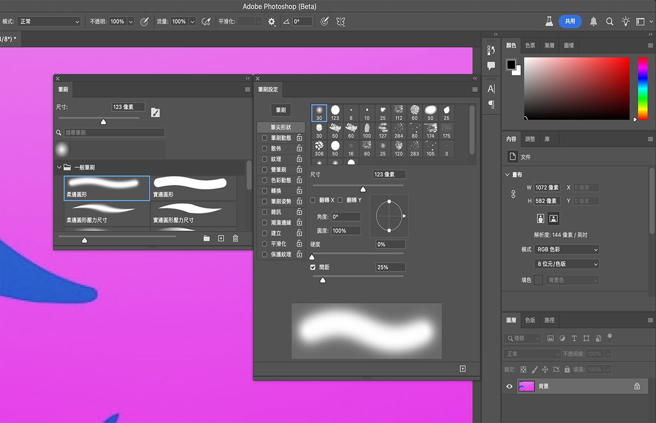Click the butterfly symmetry paint icon

pyautogui.click(x=341, y=22)
